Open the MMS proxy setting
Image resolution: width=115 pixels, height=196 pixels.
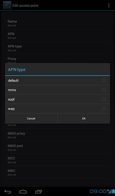click(x=58, y=135)
